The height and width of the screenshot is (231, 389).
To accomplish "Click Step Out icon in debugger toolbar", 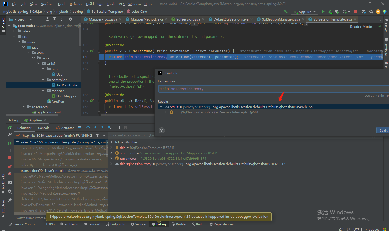I will click(102, 128).
